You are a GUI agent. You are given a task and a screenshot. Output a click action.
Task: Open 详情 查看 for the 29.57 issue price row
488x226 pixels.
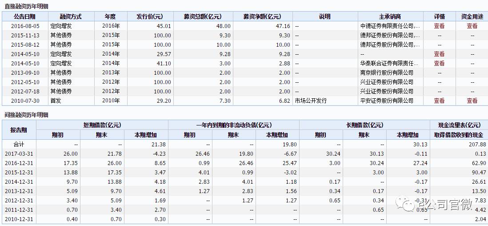pyautogui.click(x=439, y=54)
